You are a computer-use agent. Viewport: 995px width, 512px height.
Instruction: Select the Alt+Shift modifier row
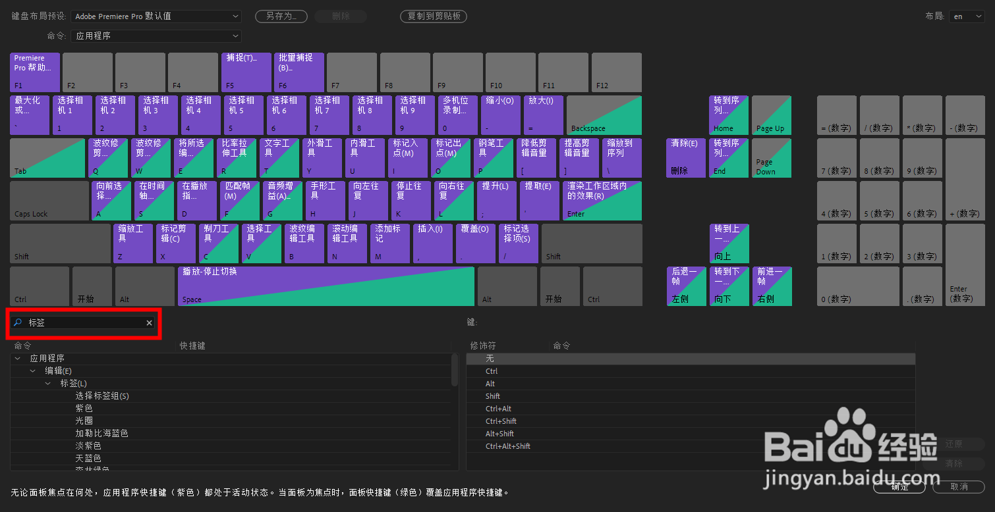[x=691, y=434]
